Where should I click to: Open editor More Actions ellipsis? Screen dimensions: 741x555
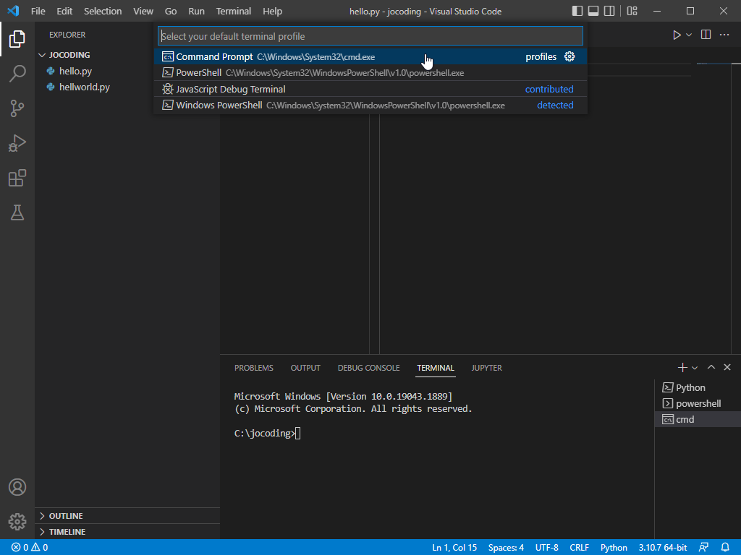point(724,35)
